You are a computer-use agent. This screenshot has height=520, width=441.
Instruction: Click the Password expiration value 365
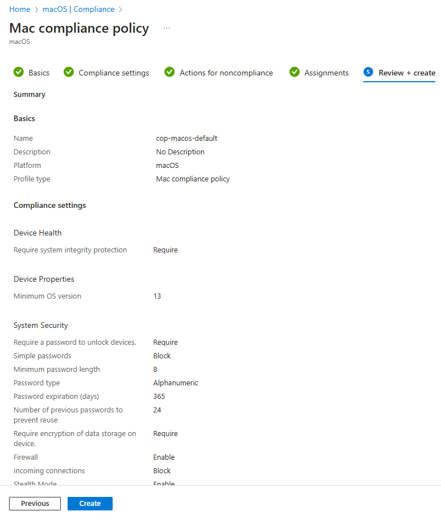(159, 396)
